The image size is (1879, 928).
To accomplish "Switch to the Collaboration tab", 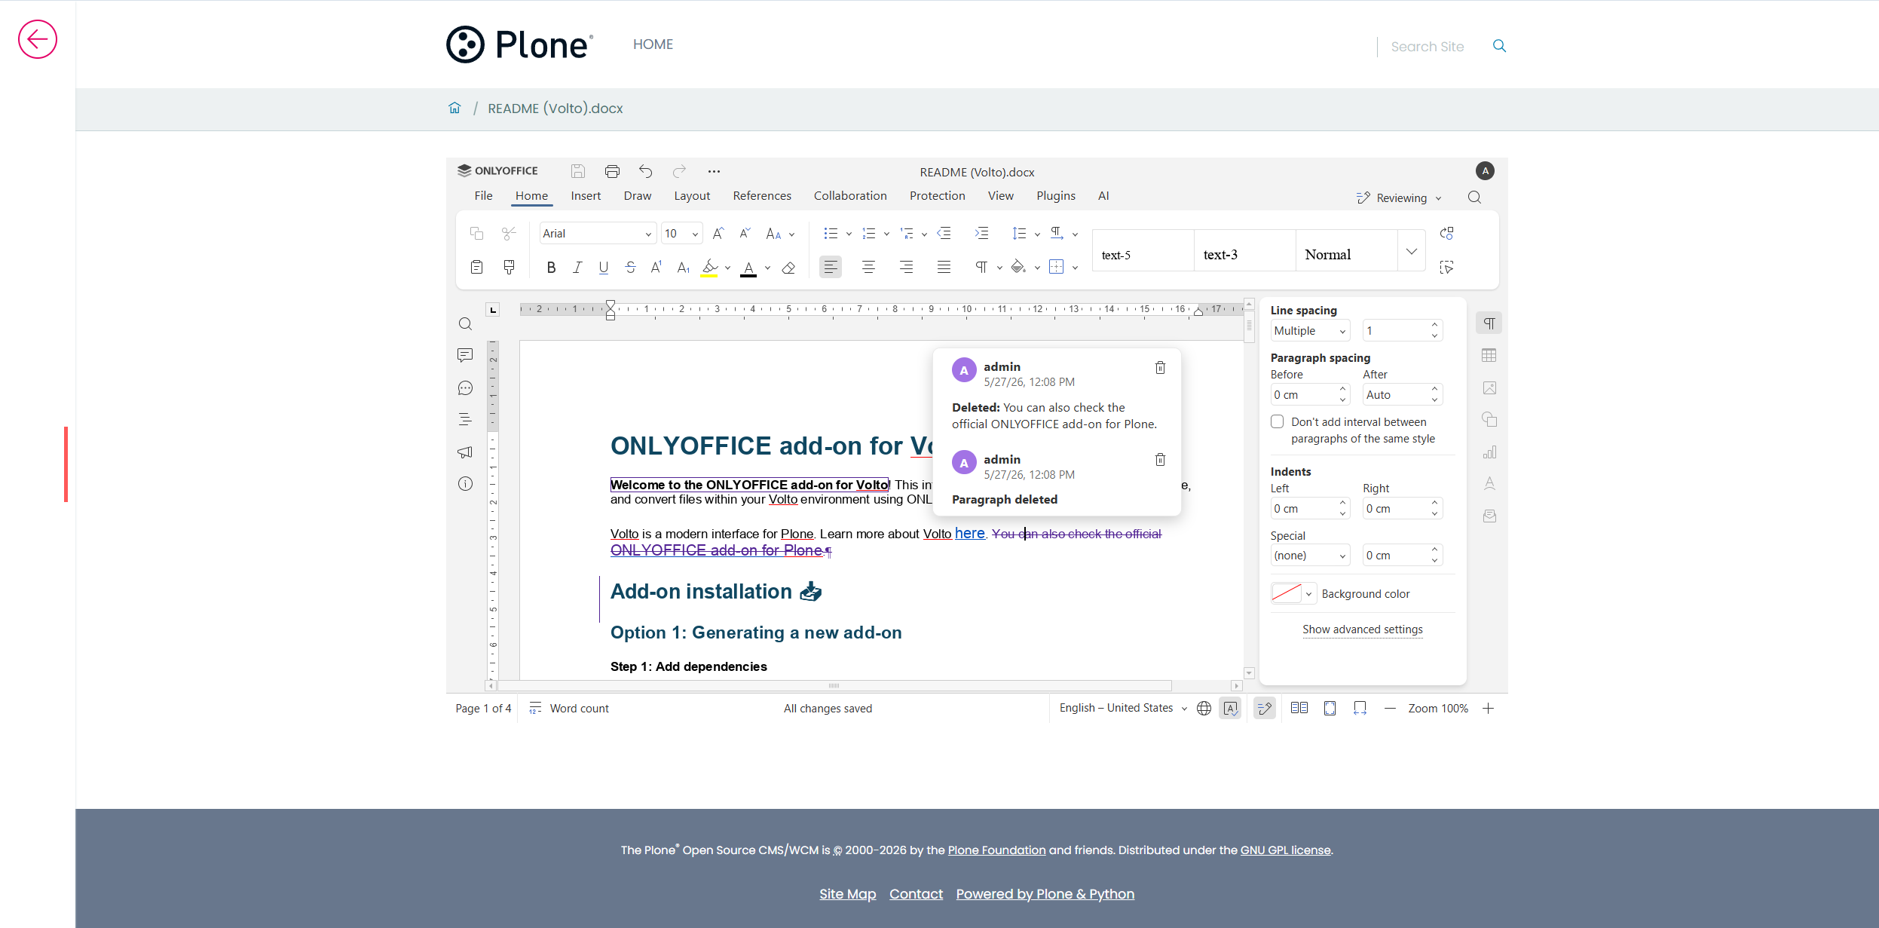I will [x=850, y=196].
